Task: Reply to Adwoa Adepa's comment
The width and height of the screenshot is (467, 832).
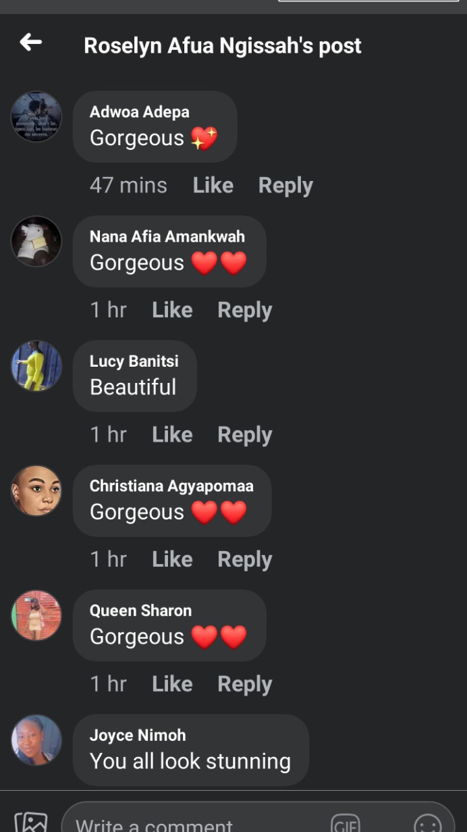Action: click(x=285, y=186)
